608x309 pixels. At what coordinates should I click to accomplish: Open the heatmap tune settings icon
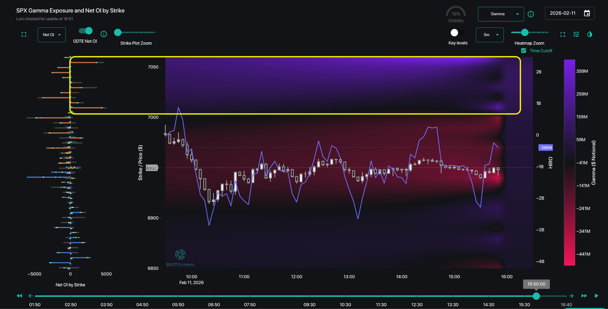pos(576,34)
